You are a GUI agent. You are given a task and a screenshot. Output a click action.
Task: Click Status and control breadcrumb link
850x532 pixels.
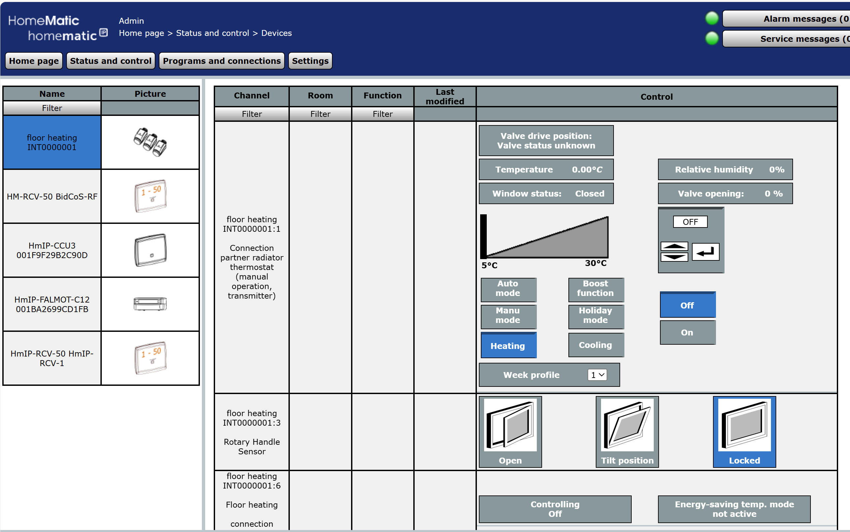(212, 33)
